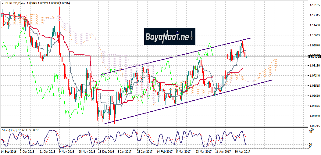321x155 pixels.
Task: Click the Stoch(3,5,3) indicator label
Action: tap(12, 130)
